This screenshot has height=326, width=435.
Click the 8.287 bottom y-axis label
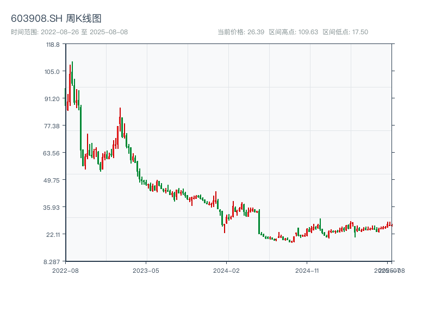coord(53,261)
